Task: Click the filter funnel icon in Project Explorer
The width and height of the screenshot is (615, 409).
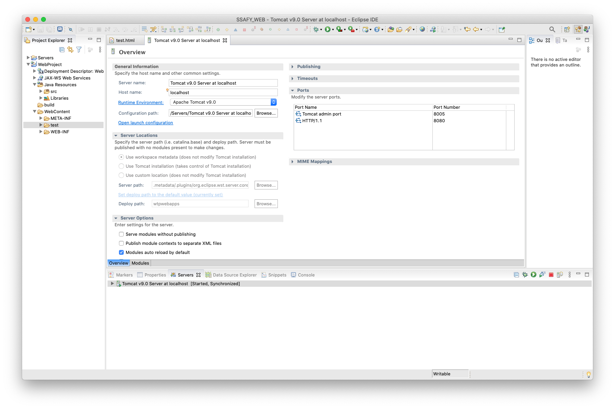Action: point(79,49)
